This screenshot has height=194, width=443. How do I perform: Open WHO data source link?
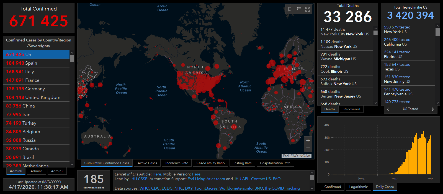pos(144,188)
